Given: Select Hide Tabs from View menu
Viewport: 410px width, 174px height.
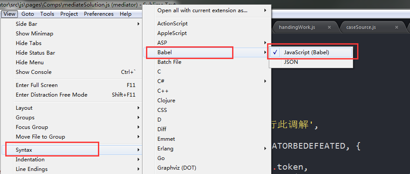Looking at the screenshot, I should coord(78,43).
